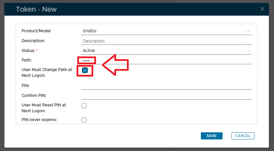Click into the Path password field
The width and height of the screenshot is (274, 151).
pos(166,60)
